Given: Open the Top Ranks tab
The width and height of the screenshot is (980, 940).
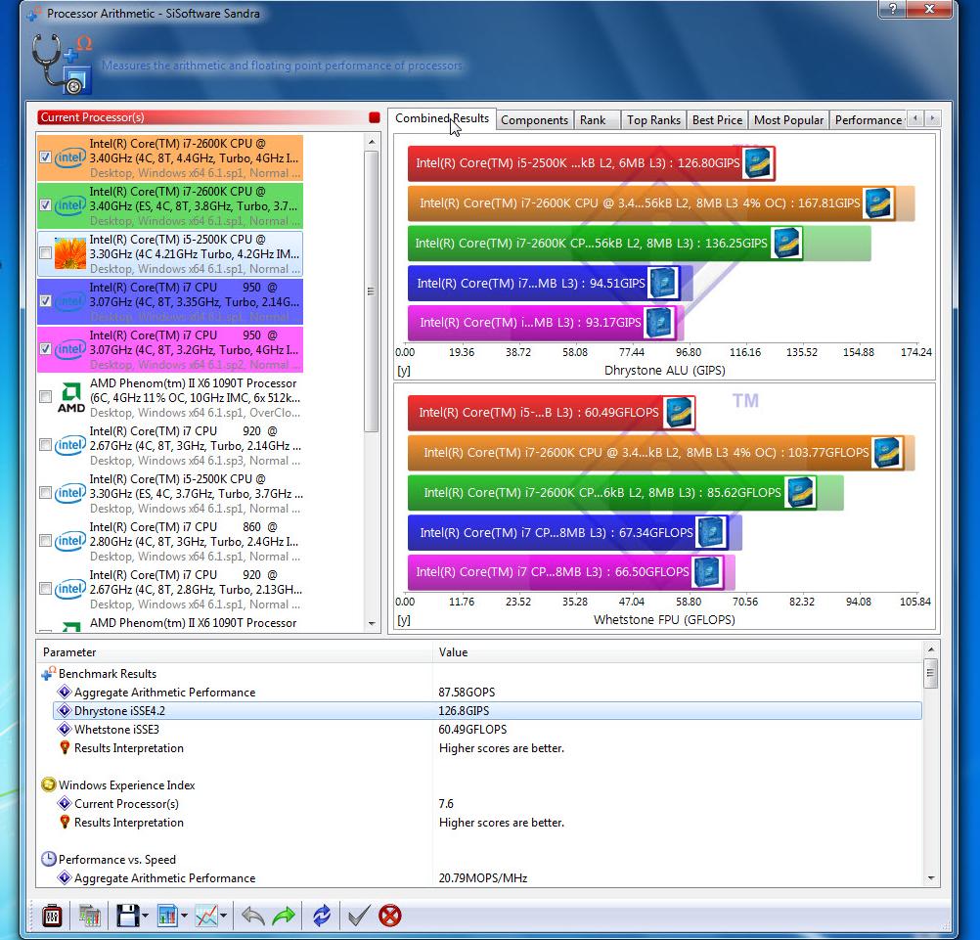Looking at the screenshot, I should 653,120.
